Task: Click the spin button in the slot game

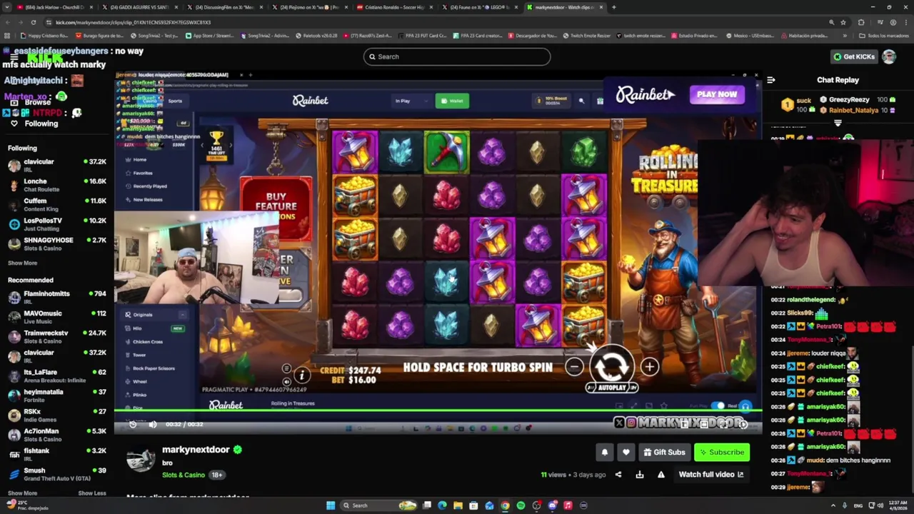Action: pos(611,366)
